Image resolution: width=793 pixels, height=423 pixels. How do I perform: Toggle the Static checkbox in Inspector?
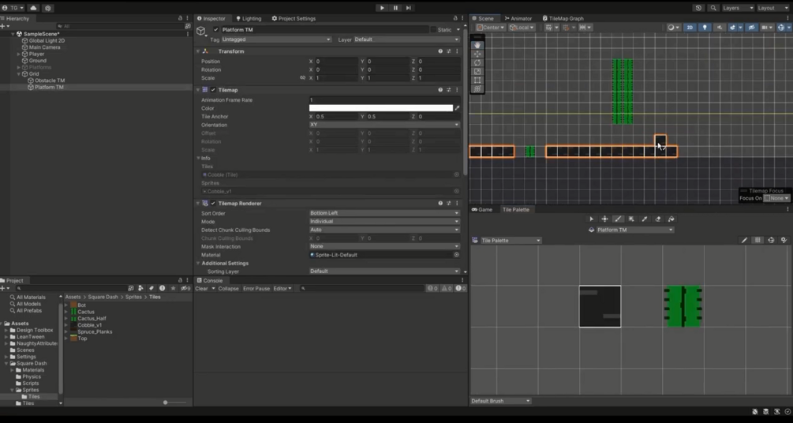433,30
